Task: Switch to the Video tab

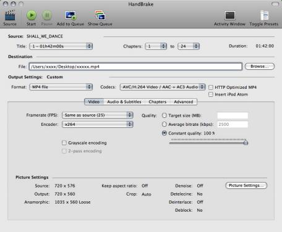Action: click(x=94, y=102)
